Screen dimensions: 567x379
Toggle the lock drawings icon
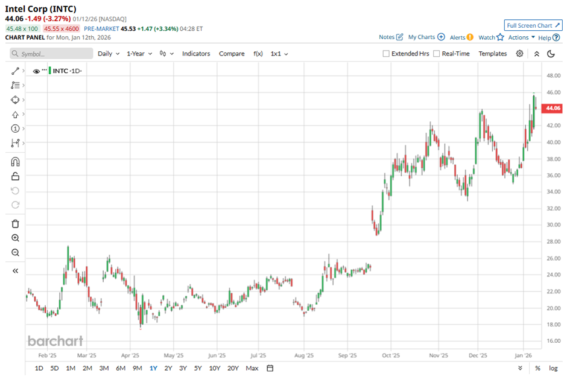[15, 176]
